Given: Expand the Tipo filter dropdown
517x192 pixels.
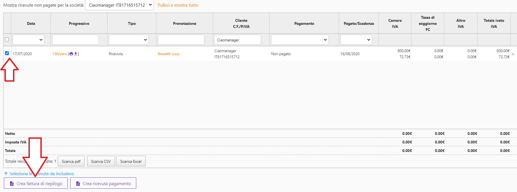Looking at the screenshot, I should (x=129, y=40).
